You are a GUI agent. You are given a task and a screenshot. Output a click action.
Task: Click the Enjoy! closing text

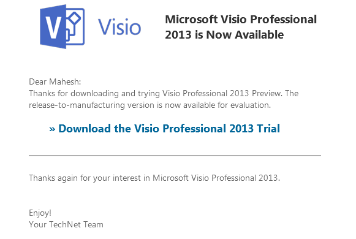(40, 213)
